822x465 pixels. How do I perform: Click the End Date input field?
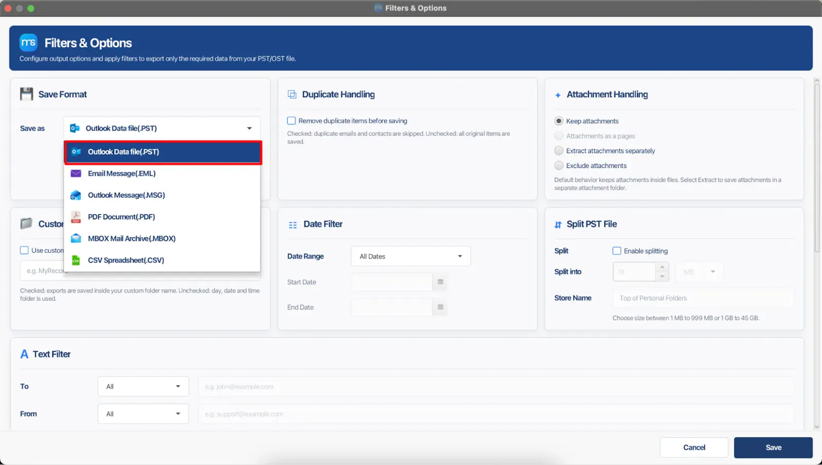click(x=392, y=307)
